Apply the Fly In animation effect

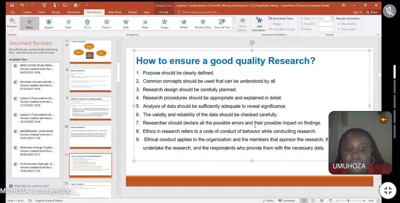[x=87, y=23]
